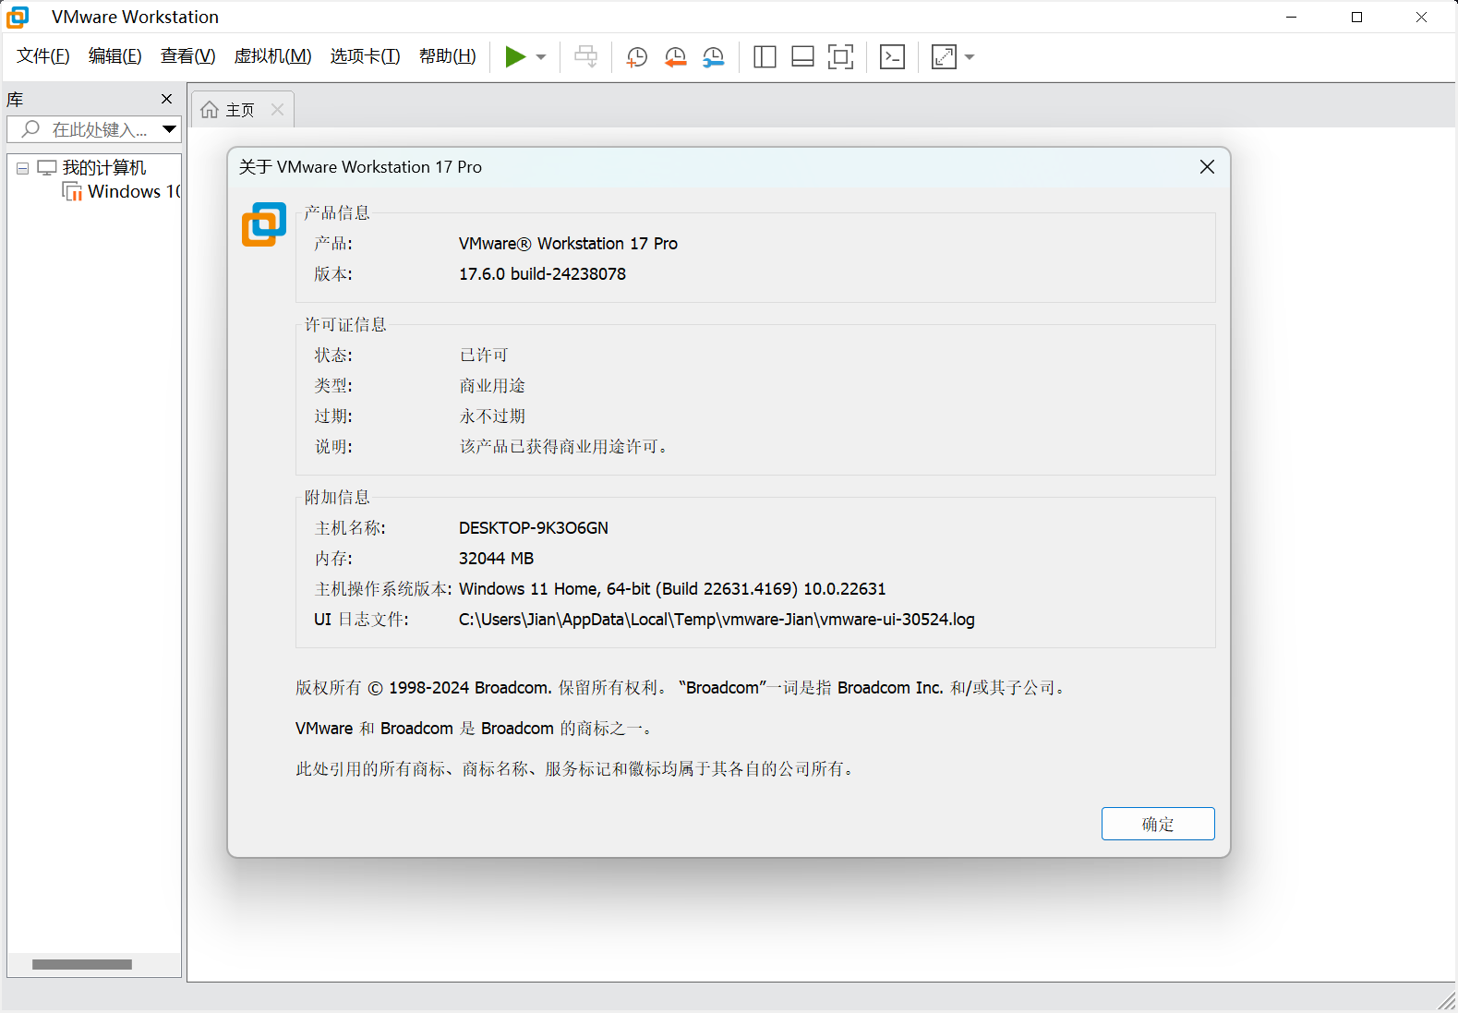Revert to snapshot using the clock-arrow icon

click(675, 57)
